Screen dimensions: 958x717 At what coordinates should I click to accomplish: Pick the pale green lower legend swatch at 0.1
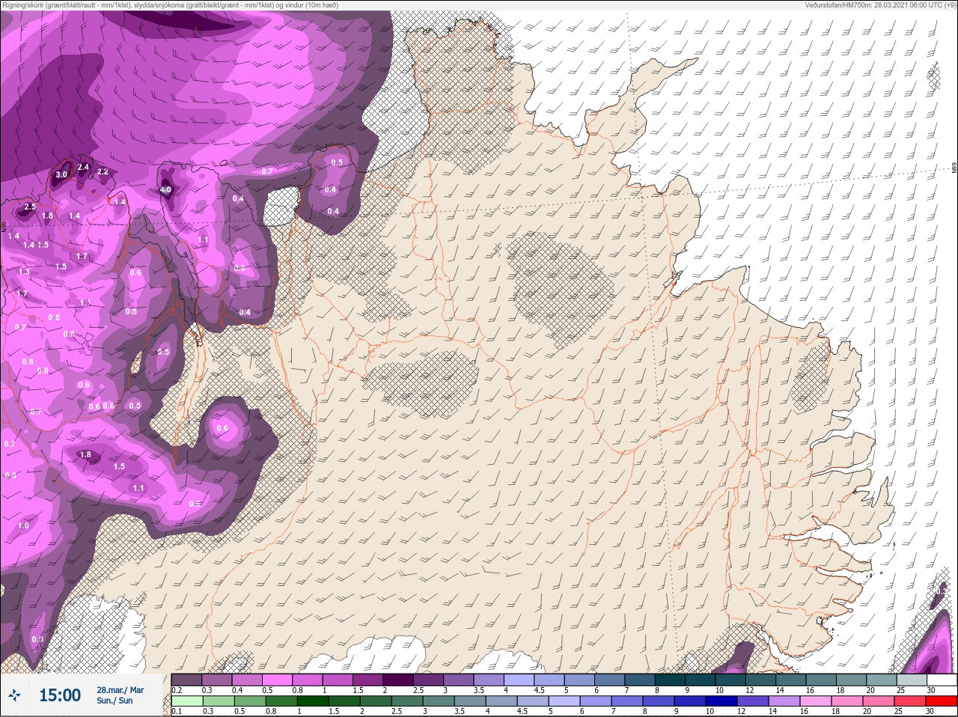click(187, 701)
